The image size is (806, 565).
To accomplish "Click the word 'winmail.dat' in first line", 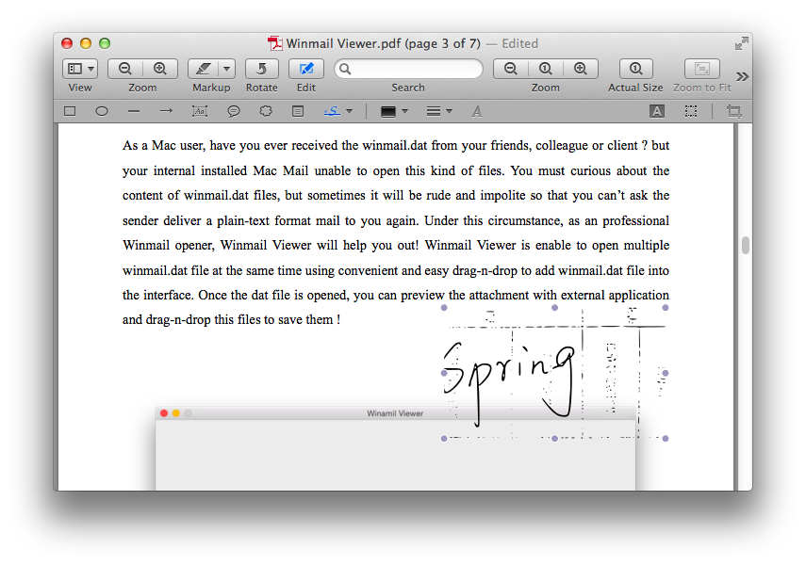I will (395, 146).
